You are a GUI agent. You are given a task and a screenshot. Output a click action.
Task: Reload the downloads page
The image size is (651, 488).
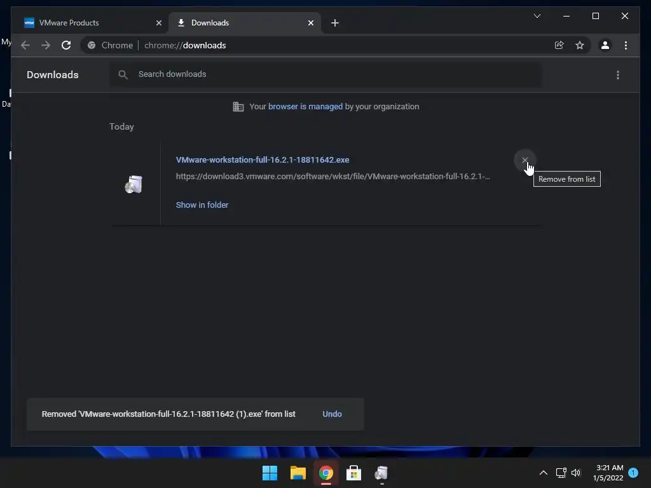pos(66,45)
